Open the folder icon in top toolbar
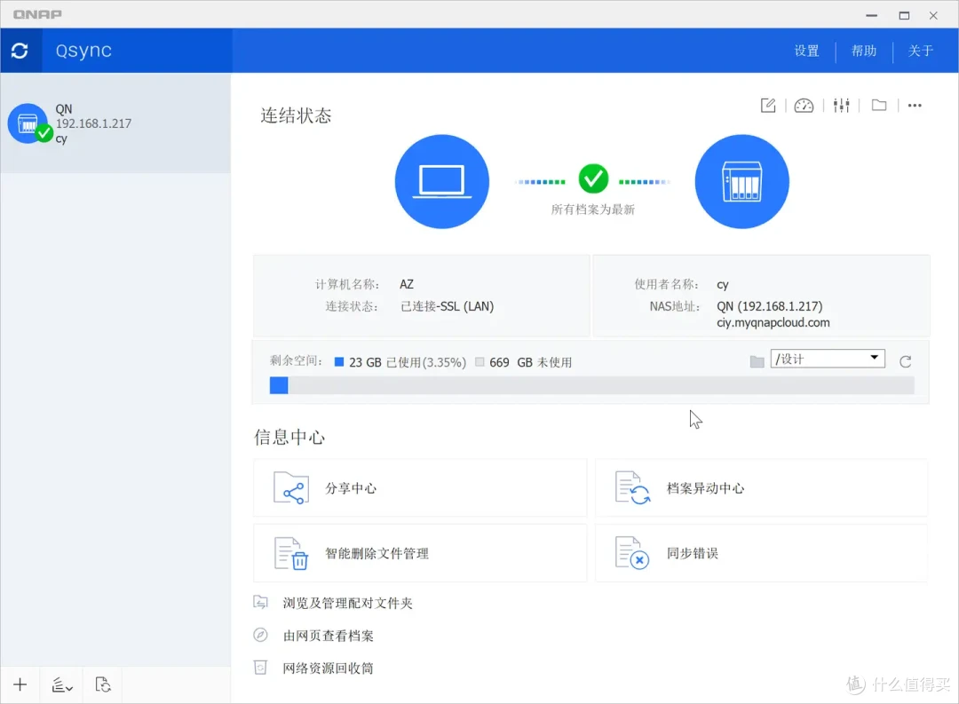The height and width of the screenshot is (704, 959). (x=879, y=106)
